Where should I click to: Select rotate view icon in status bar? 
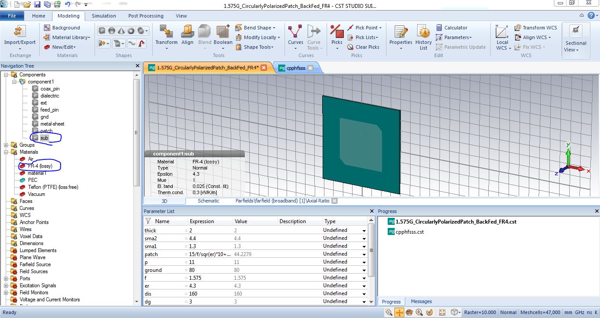point(409,312)
